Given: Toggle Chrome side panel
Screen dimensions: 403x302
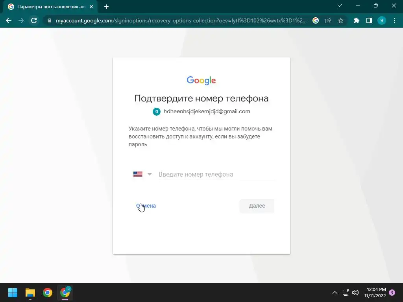Looking at the screenshot, I should pyautogui.click(x=369, y=20).
